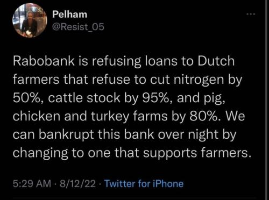The height and width of the screenshot is (200, 269).
Task: Open Pelham's circular profile picture
Action: pos(30,20)
